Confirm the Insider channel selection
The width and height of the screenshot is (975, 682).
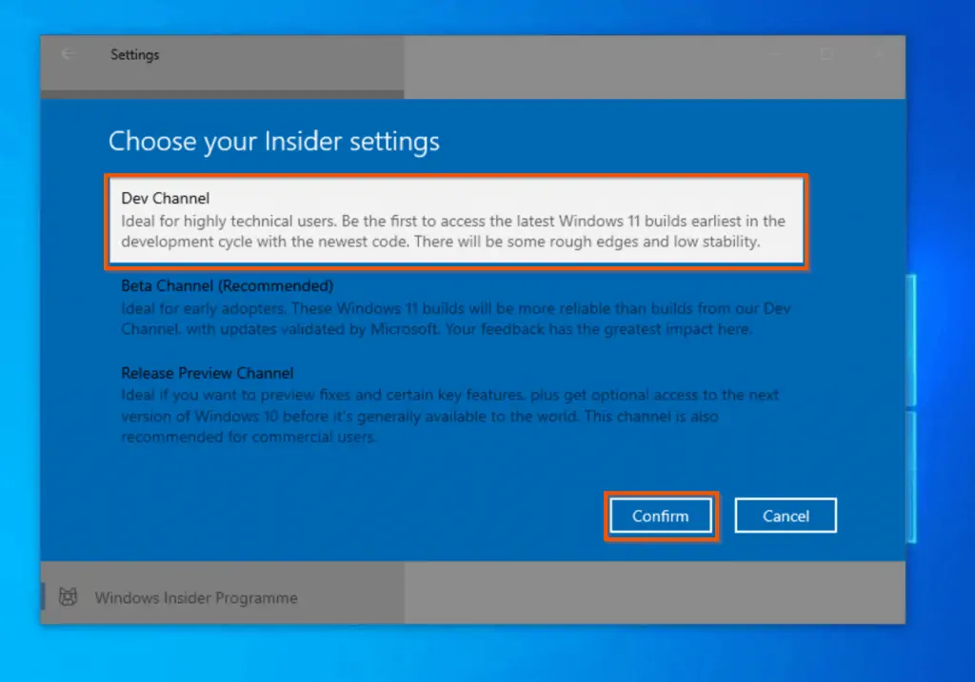point(661,516)
